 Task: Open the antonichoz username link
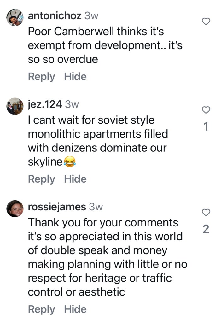click(55, 16)
